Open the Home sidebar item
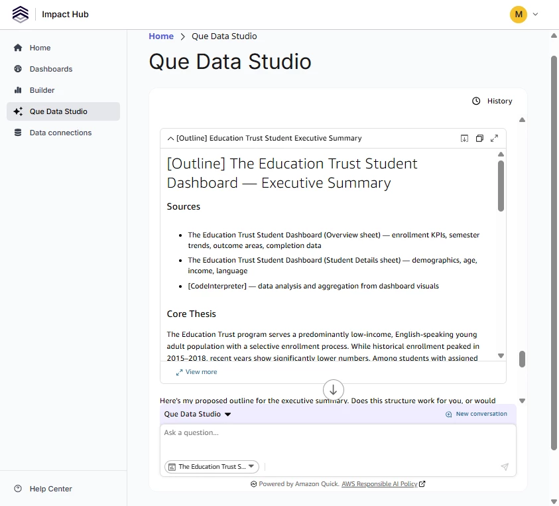 63,48
